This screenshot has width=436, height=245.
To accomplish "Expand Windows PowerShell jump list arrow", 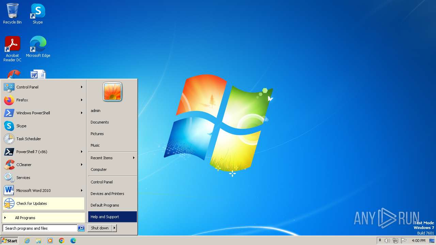I will pyautogui.click(x=82, y=113).
